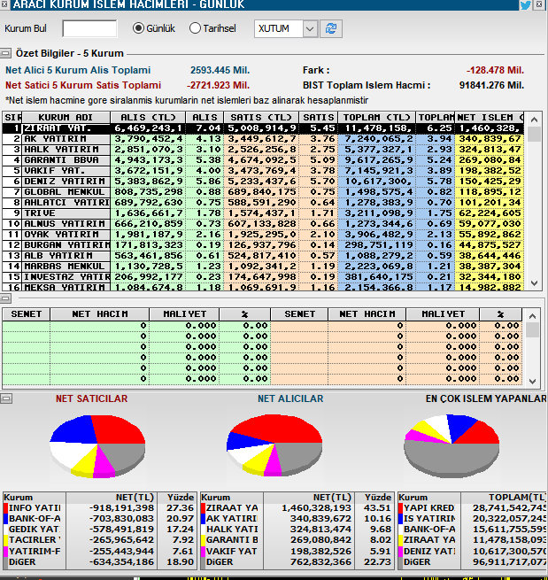Click the NET SATICILAR pie chart

click(97, 446)
